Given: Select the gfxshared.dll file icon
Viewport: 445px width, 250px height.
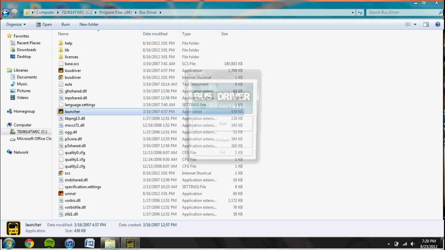Looking at the screenshot, I should (x=61, y=91).
